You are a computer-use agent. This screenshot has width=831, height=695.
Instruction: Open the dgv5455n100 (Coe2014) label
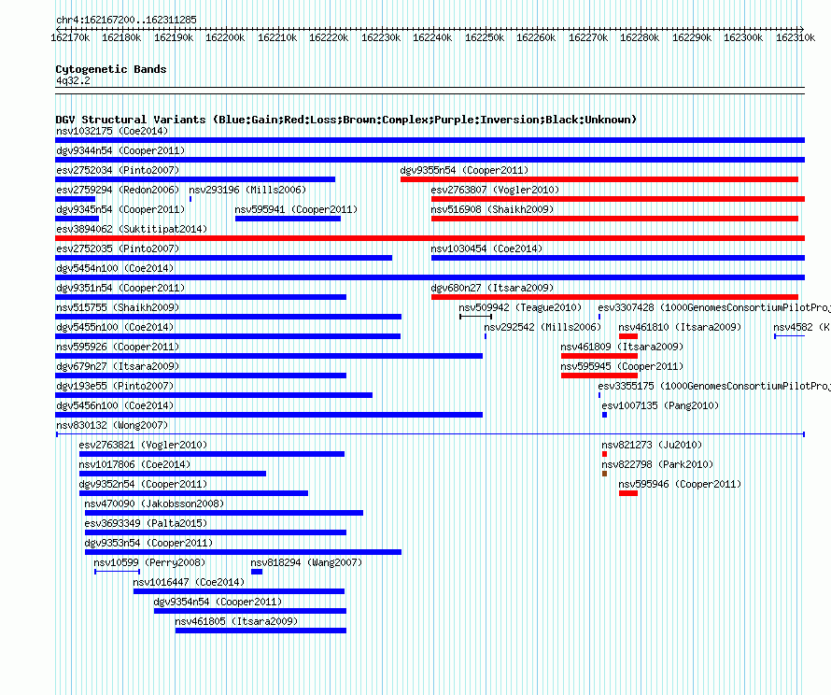(x=115, y=327)
